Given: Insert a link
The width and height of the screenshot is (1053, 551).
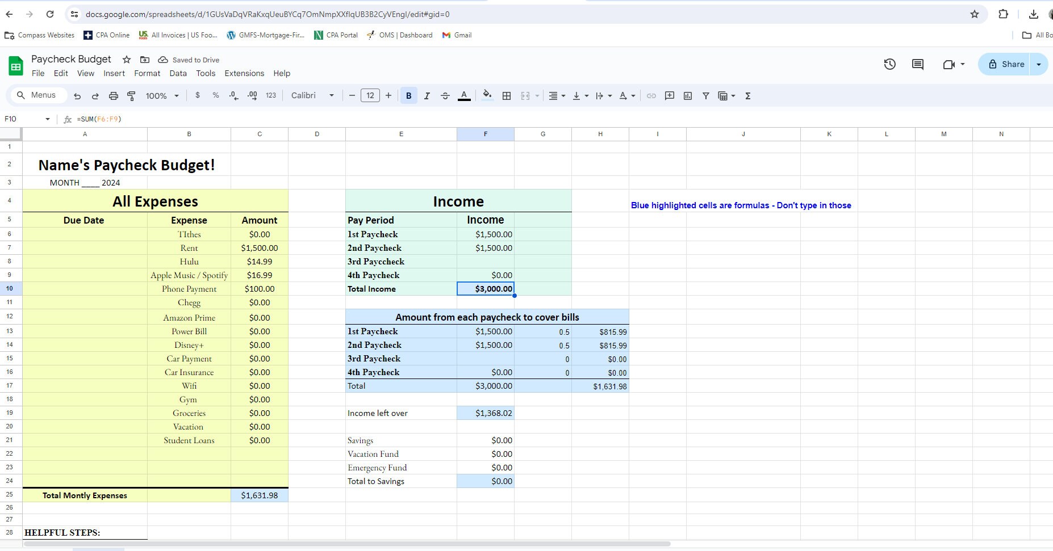Looking at the screenshot, I should [x=651, y=95].
